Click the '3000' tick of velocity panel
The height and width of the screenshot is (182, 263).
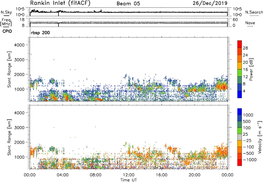tap(19, 127)
